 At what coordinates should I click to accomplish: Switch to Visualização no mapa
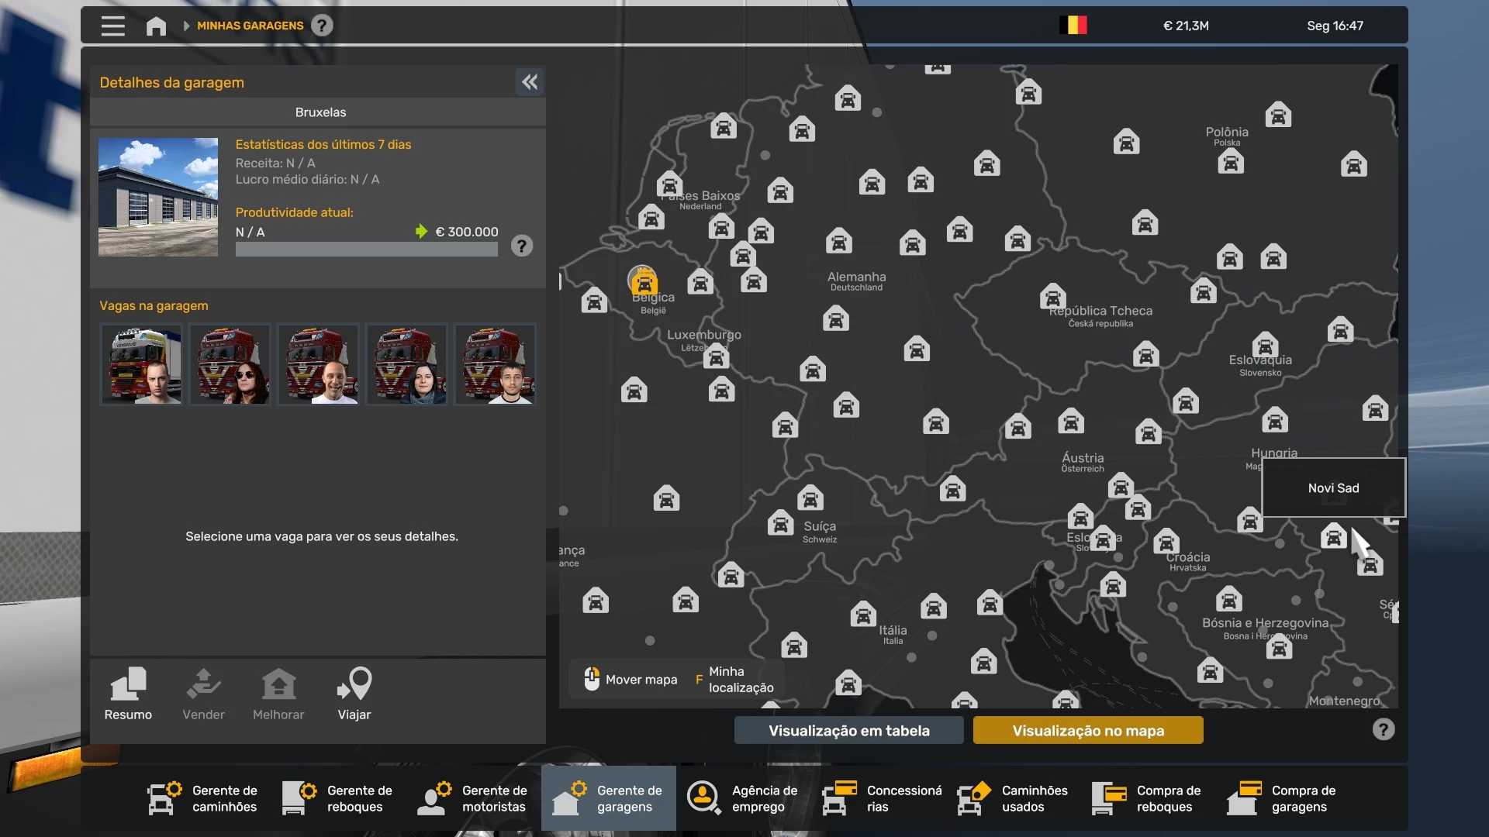point(1087,730)
